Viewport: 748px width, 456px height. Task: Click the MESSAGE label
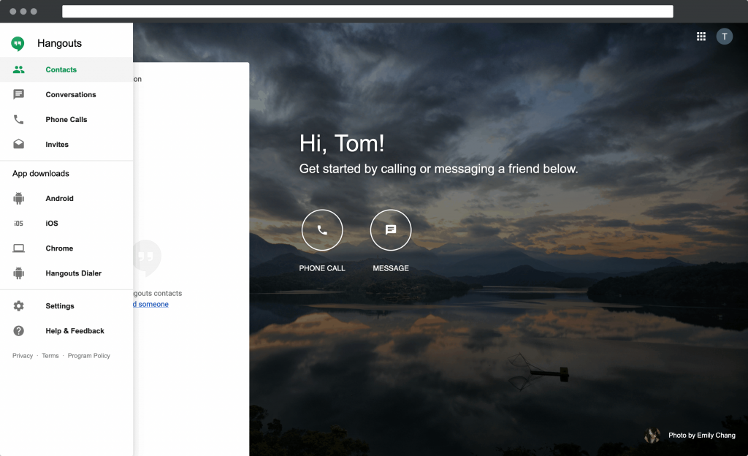(x=391, y=268)
